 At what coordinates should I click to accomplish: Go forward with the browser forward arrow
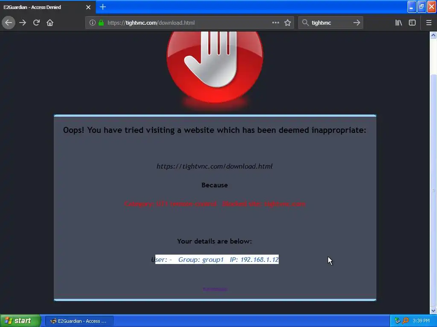(23, 23)
